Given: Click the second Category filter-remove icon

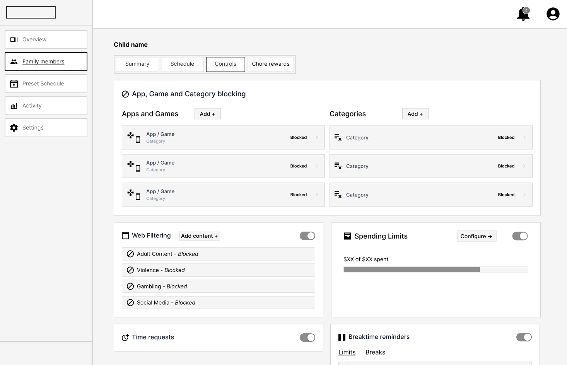Looking at the screenshot, I should [338, 166].
